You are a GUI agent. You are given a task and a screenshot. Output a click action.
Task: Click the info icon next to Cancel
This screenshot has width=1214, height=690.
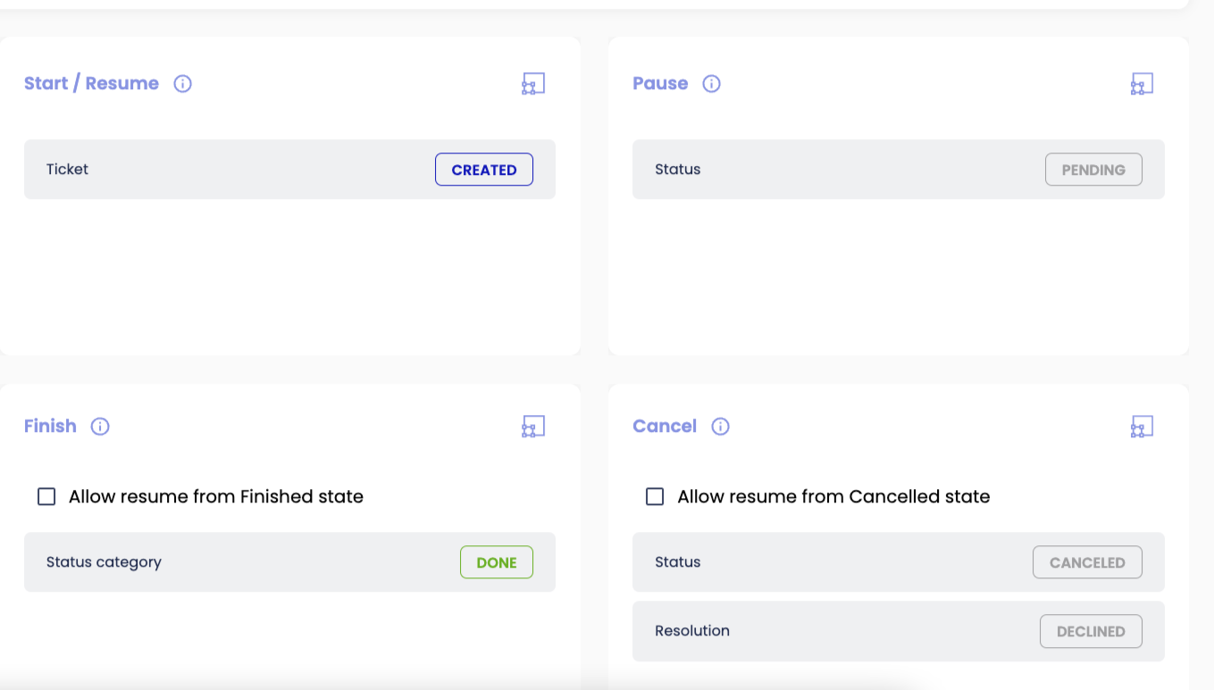(x=720, y=427)
